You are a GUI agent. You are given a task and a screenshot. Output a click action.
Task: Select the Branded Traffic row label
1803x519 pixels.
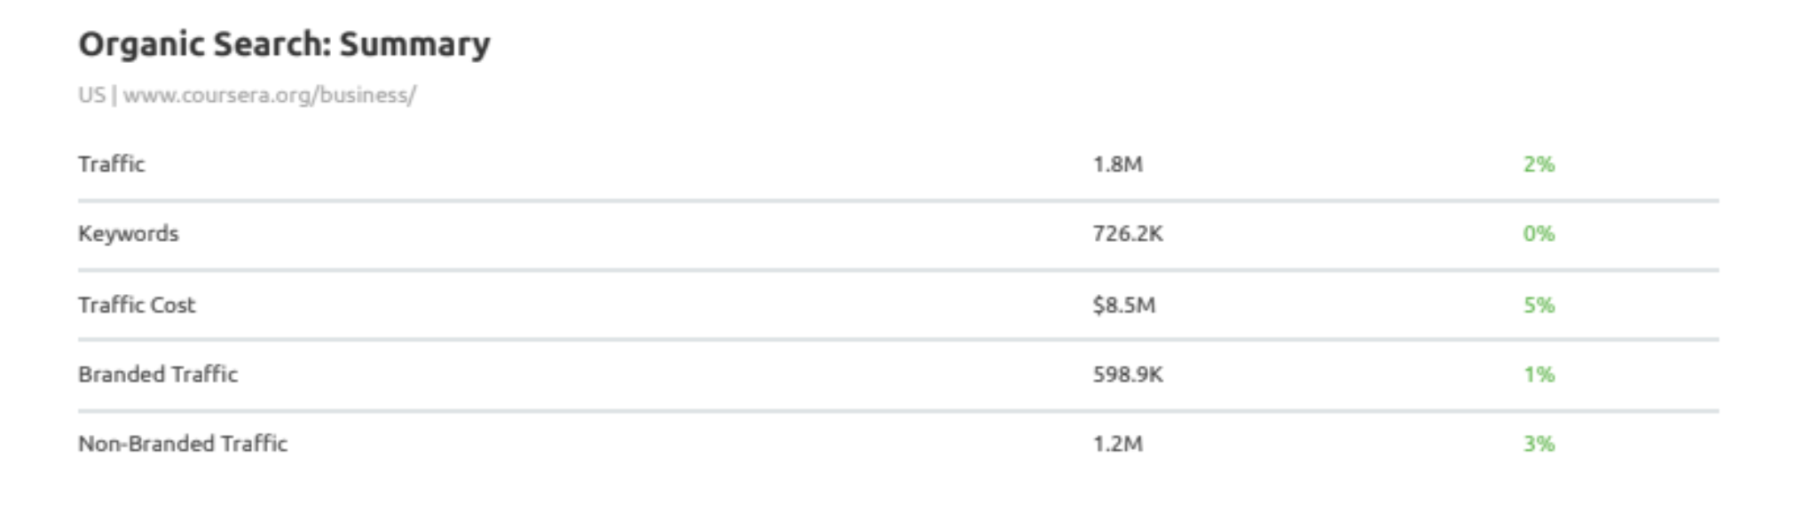[157, 375]
